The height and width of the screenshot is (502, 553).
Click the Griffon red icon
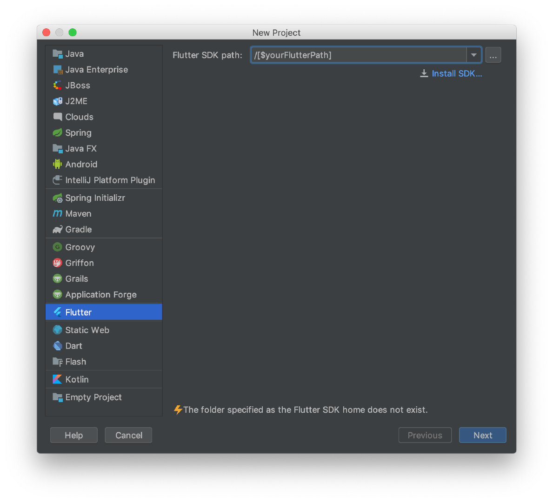point(58,263)
